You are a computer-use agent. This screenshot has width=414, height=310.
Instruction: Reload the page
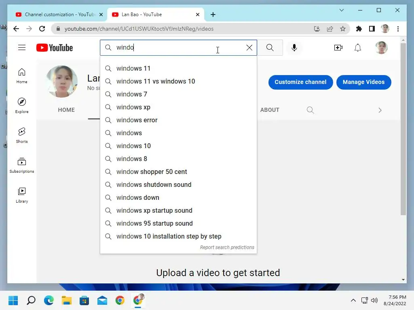point(42,29)
